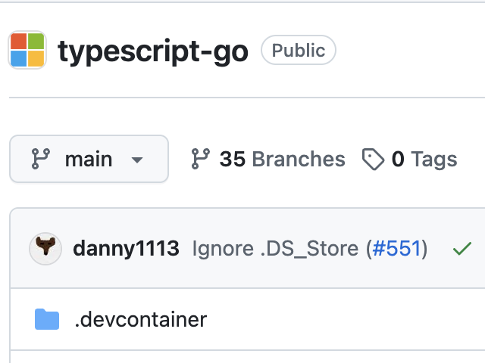The image size is (485, 363).
Task: Click the Microsoft organization avatar logo
Action: point(27,50)
